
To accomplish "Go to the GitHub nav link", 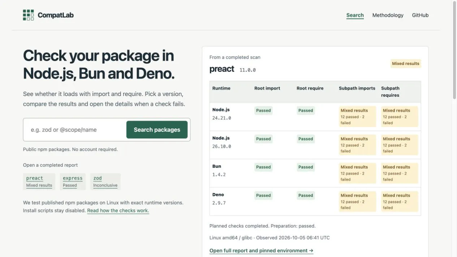I will coord(420,15).
